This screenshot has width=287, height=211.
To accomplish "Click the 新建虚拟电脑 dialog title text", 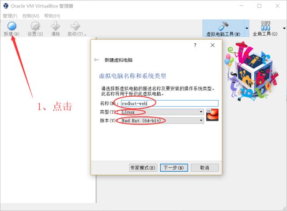I will tap(118, 60).
